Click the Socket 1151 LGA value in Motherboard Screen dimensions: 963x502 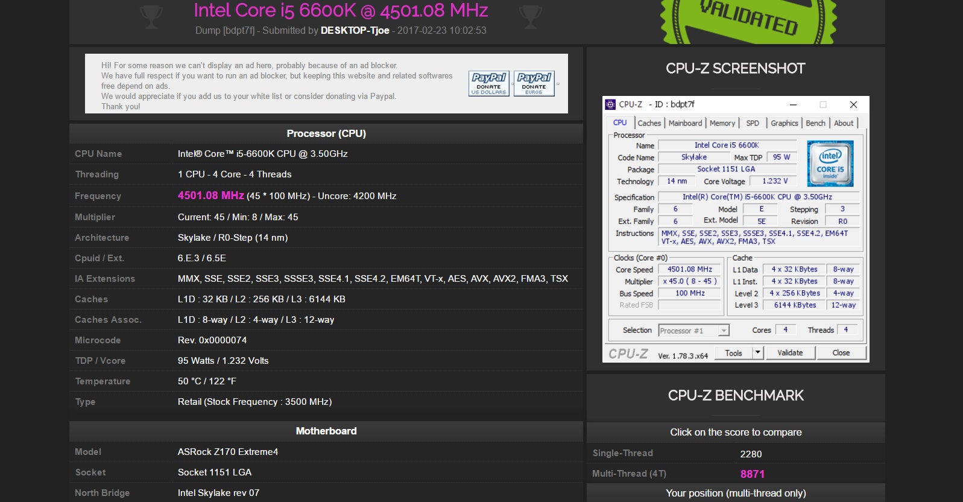pyautogui.click(x=215, y=472)
